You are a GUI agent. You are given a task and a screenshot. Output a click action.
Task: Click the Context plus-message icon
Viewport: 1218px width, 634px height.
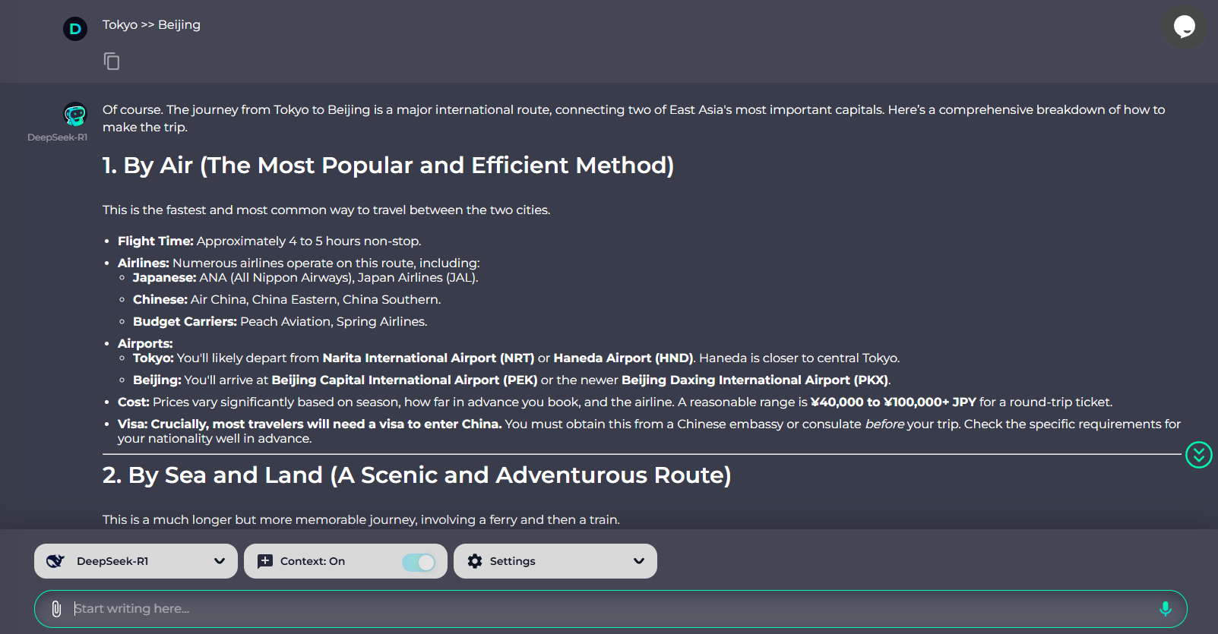click(265, 561)
